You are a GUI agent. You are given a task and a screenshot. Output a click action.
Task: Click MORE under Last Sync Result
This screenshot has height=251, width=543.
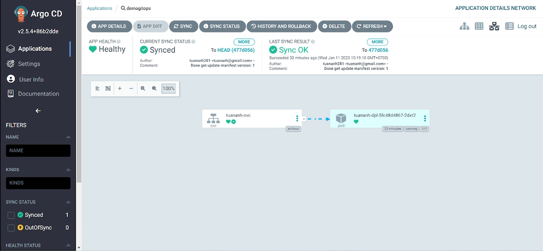[377, 42]
